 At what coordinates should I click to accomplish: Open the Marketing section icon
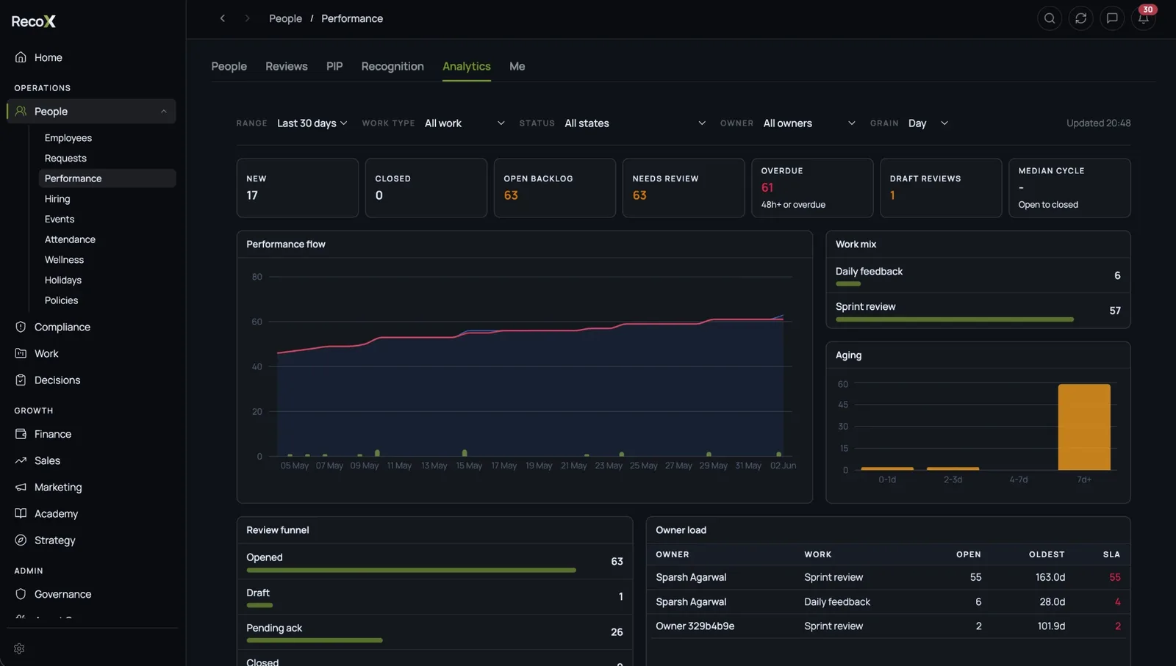(21, 487)
